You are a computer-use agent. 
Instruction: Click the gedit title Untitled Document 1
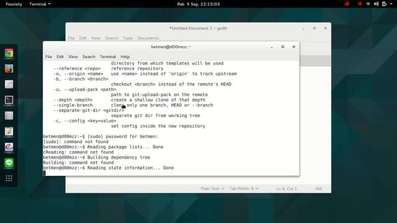(x=198, y=28)
